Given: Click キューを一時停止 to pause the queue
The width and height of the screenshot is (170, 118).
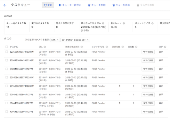Looking at the screenshot, I should click(x=70, y=5).
